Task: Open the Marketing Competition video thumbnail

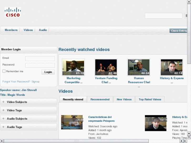Action: 73,67
